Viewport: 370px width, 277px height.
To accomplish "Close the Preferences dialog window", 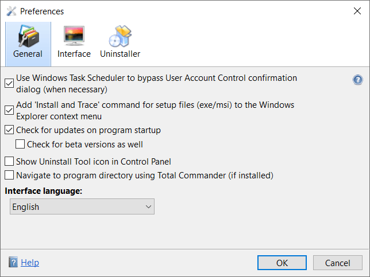I will point(357,11).
